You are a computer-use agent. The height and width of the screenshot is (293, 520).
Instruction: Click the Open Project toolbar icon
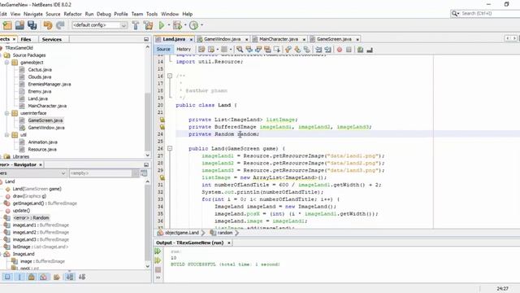(19, 25)
